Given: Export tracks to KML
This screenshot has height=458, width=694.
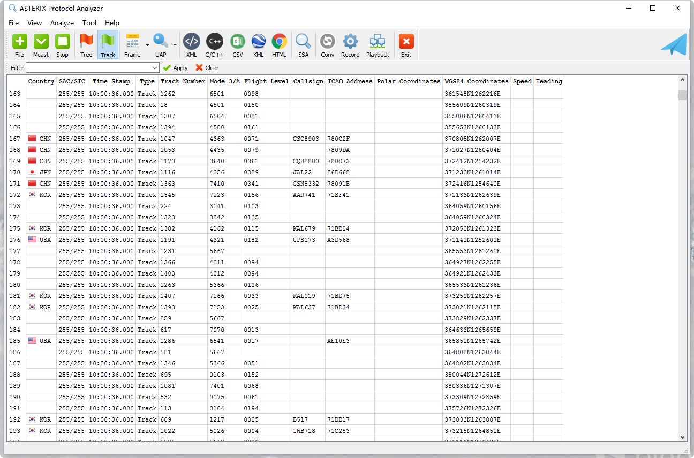Looking at the screenshot, I should point(259,45).
